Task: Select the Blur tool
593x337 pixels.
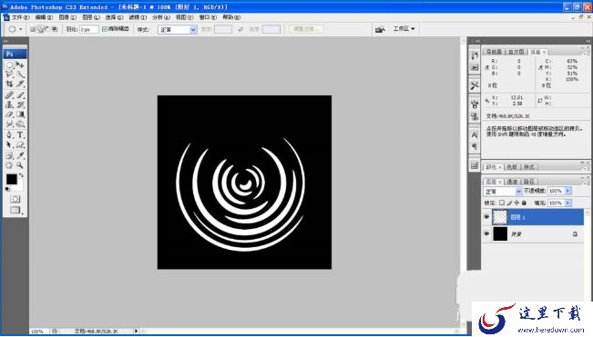Action: (10, 124)
